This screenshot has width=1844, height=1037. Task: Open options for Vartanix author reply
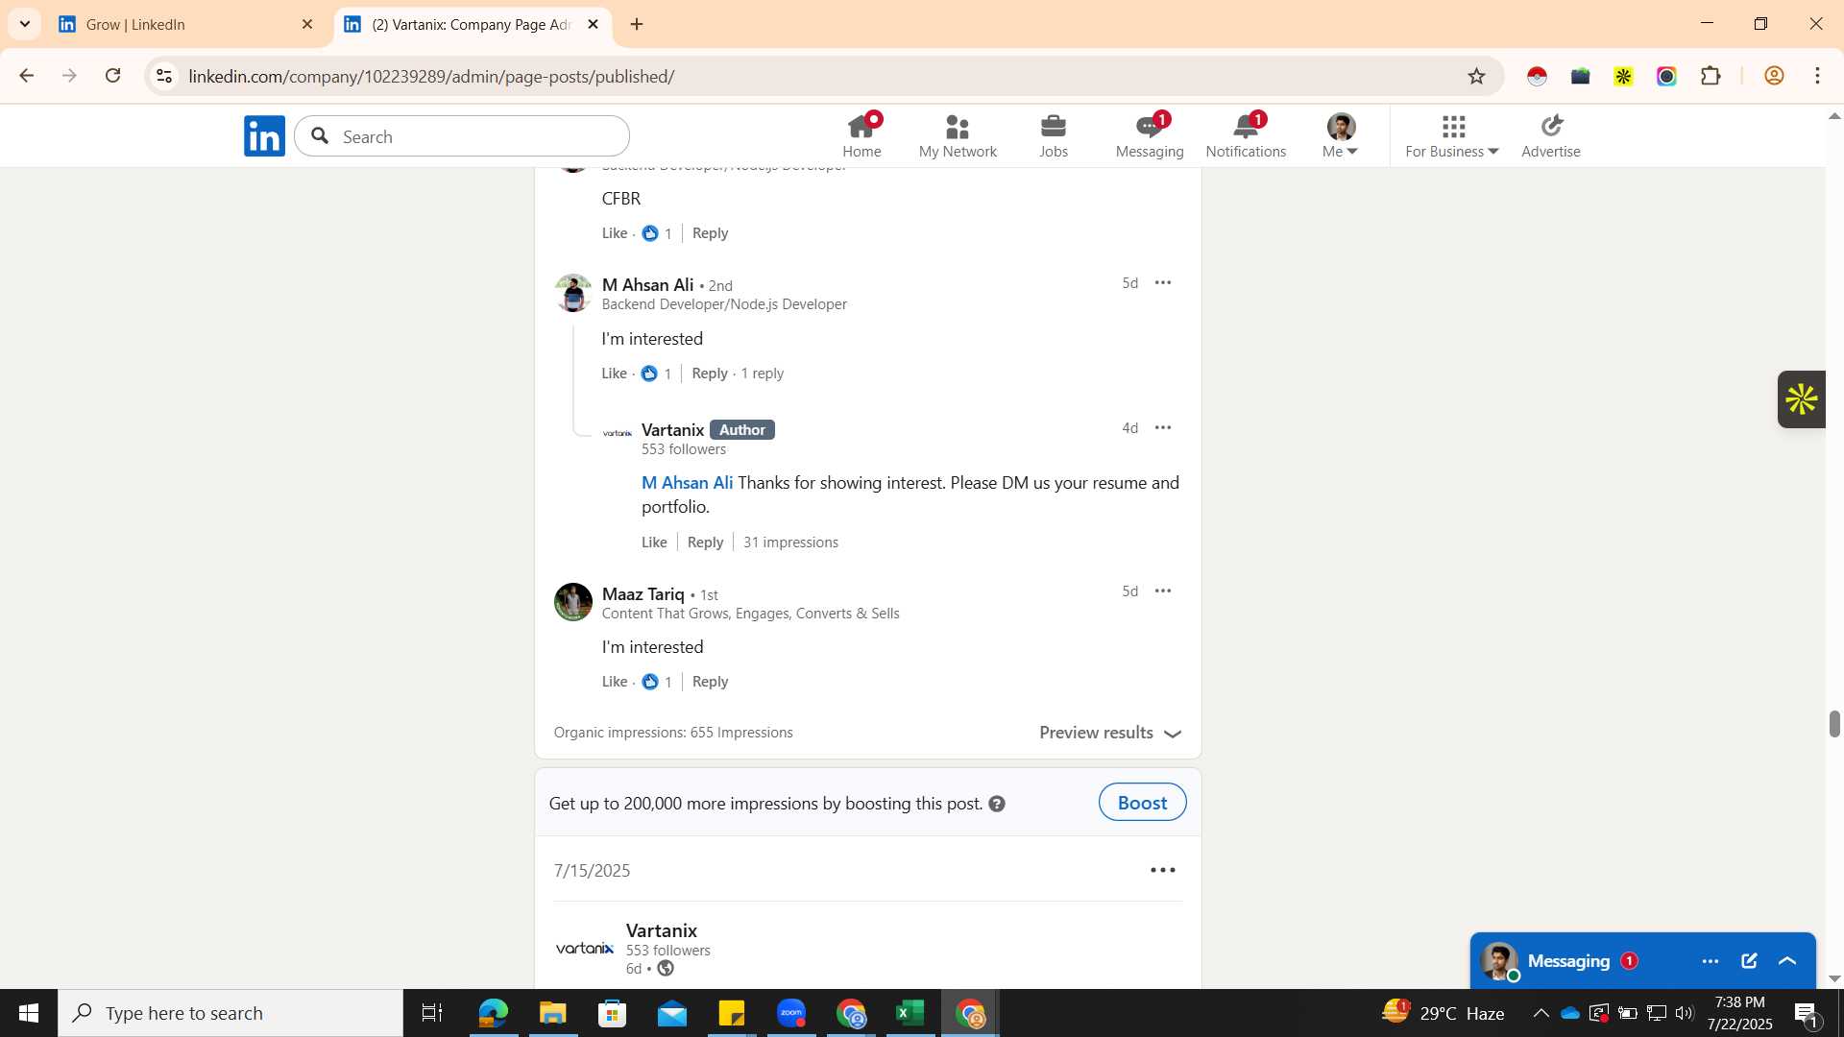1163,427
